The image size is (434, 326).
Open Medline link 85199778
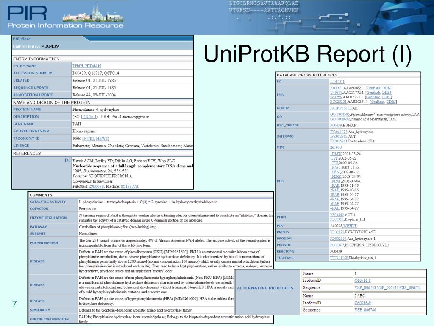(129, 186)
